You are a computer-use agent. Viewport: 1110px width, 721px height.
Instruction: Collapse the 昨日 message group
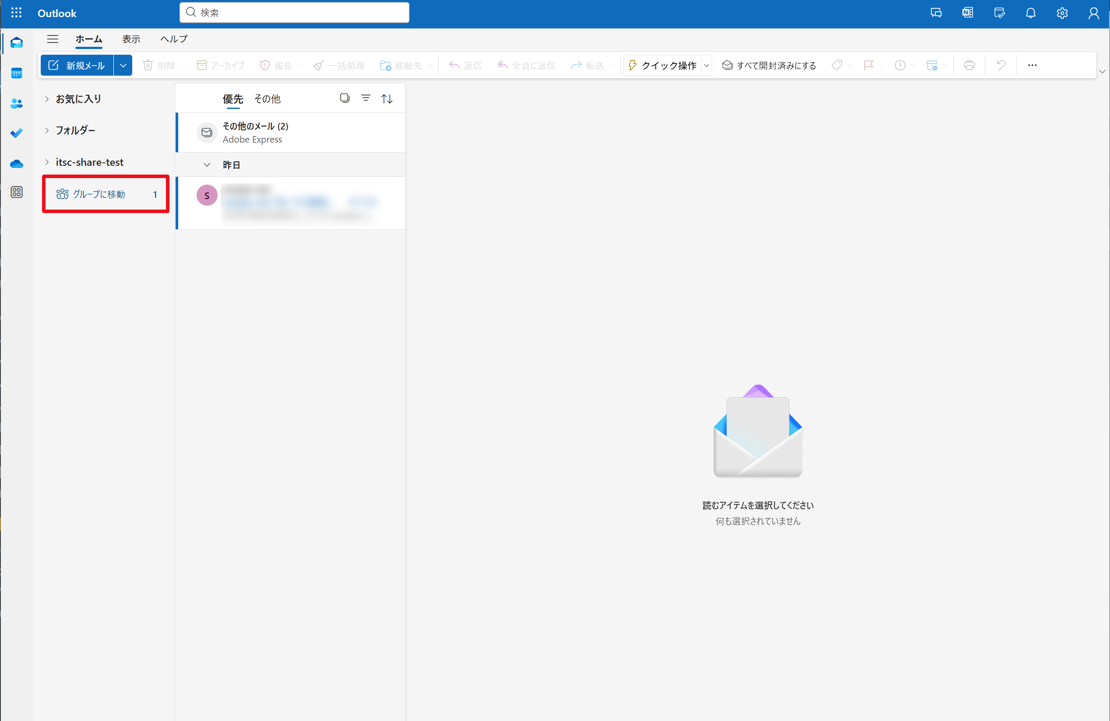pos(207,164)
